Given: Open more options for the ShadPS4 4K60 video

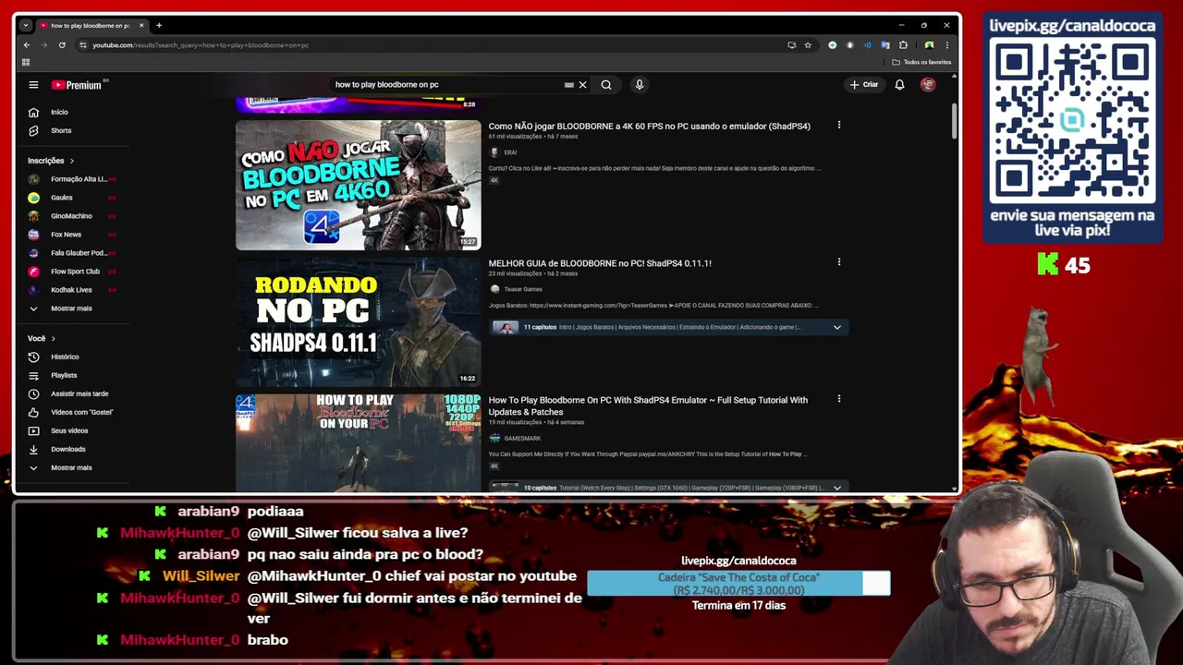Looking at the screenshot, I should (x=839, y=125).
